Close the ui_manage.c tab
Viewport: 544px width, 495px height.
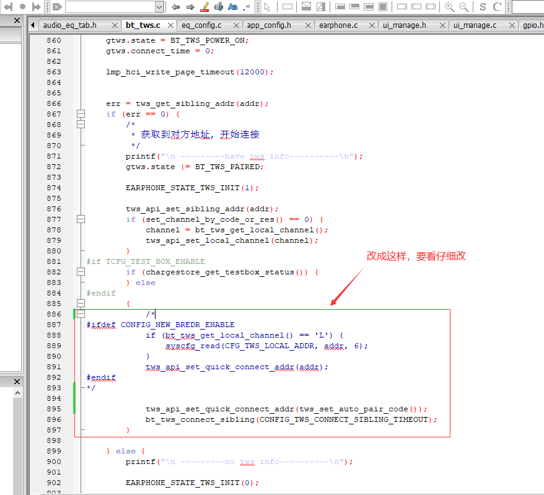(512, 25)
